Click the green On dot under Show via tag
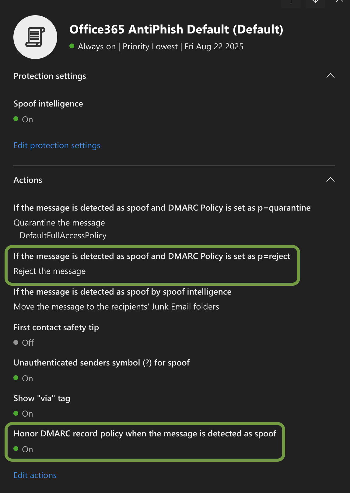The image size is (350, 493). point(16,414)
